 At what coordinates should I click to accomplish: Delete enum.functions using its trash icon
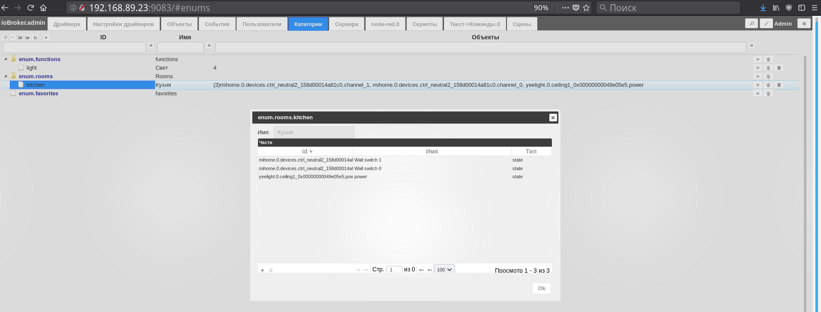tap(768, 59)
